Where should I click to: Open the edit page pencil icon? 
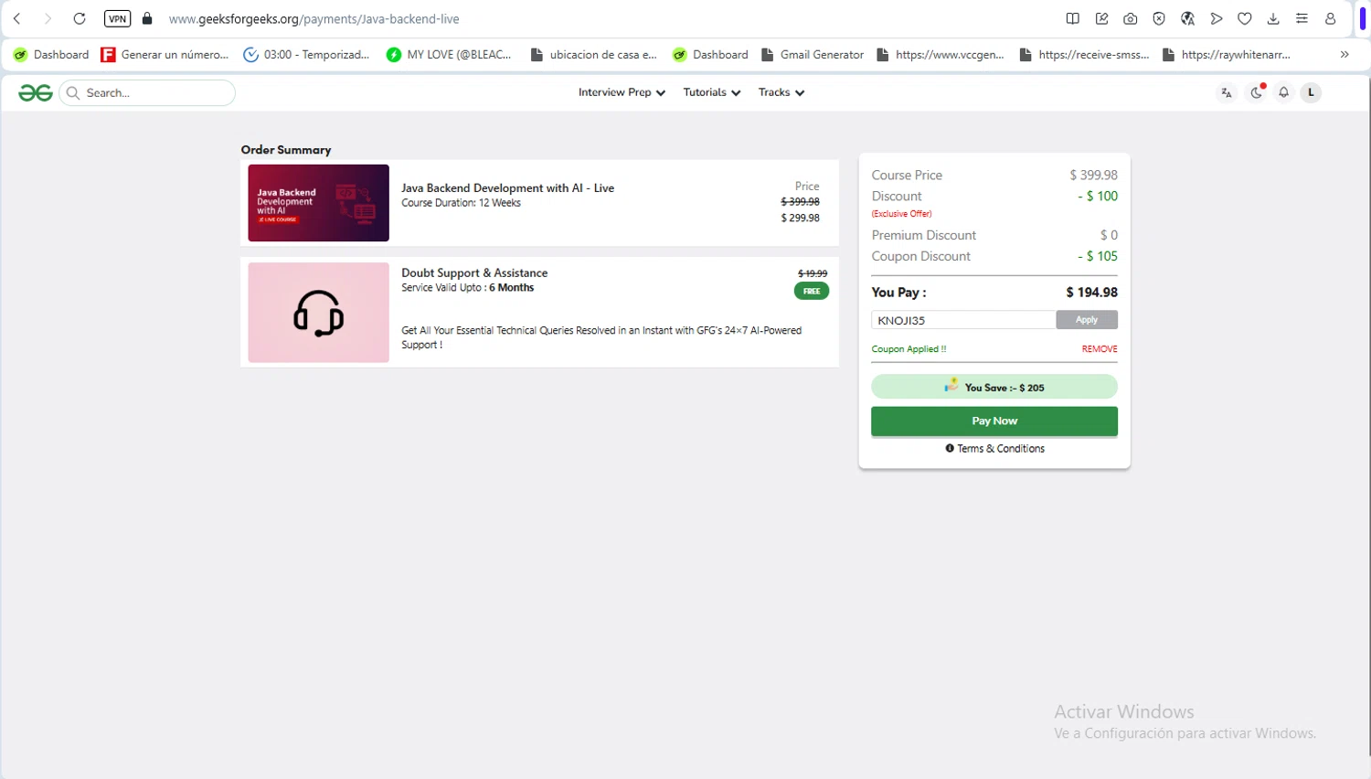pyautogui.click(x=1102, y=18)
